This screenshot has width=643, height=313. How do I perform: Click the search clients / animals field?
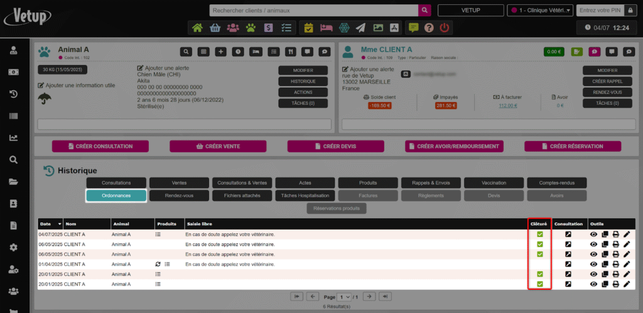(313, 11)
